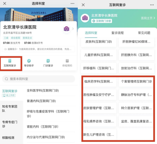Close the 选择科室 screen with X
Image resolution: width=157 pixels, height=144 pixels.
coord(5,3)
